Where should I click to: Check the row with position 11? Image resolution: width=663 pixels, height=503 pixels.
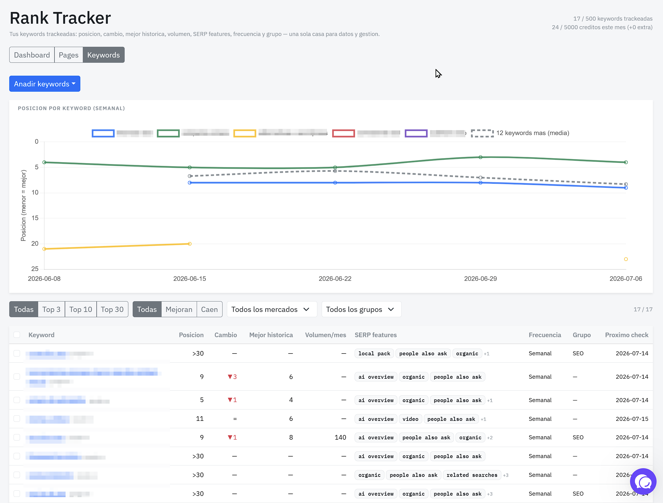point(17,419)
